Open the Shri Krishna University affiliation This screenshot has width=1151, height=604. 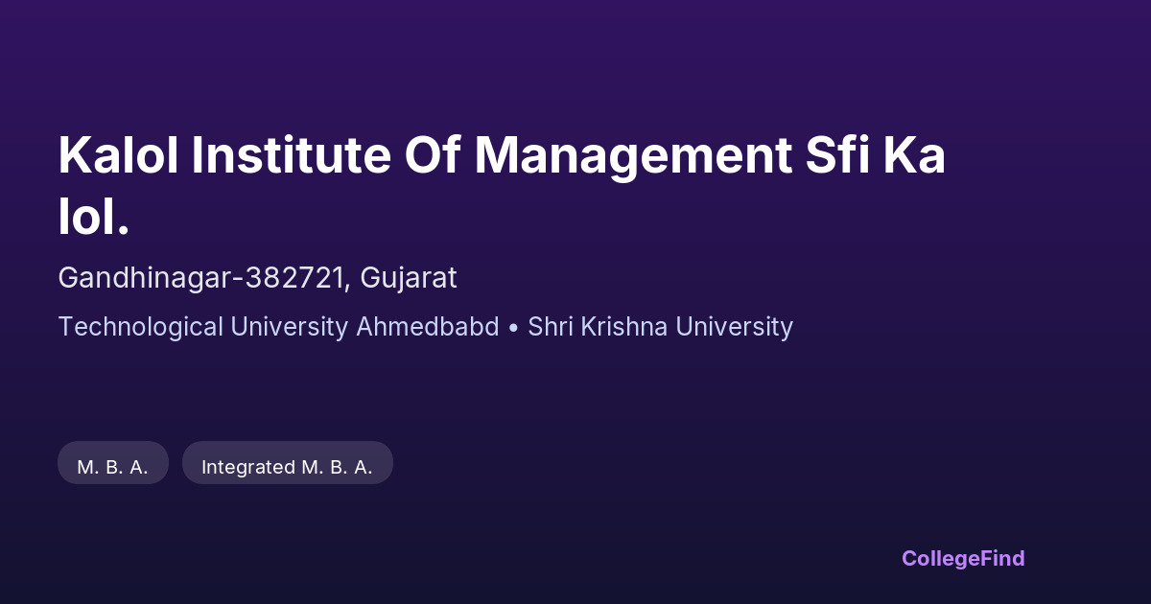660,327
